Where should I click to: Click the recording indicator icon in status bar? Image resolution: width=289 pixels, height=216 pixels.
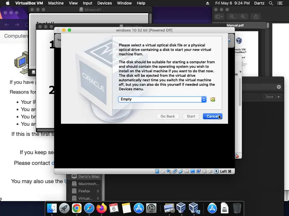click(x=198, y=171)
